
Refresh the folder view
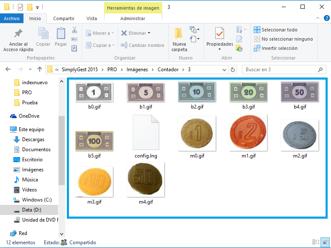233,70
